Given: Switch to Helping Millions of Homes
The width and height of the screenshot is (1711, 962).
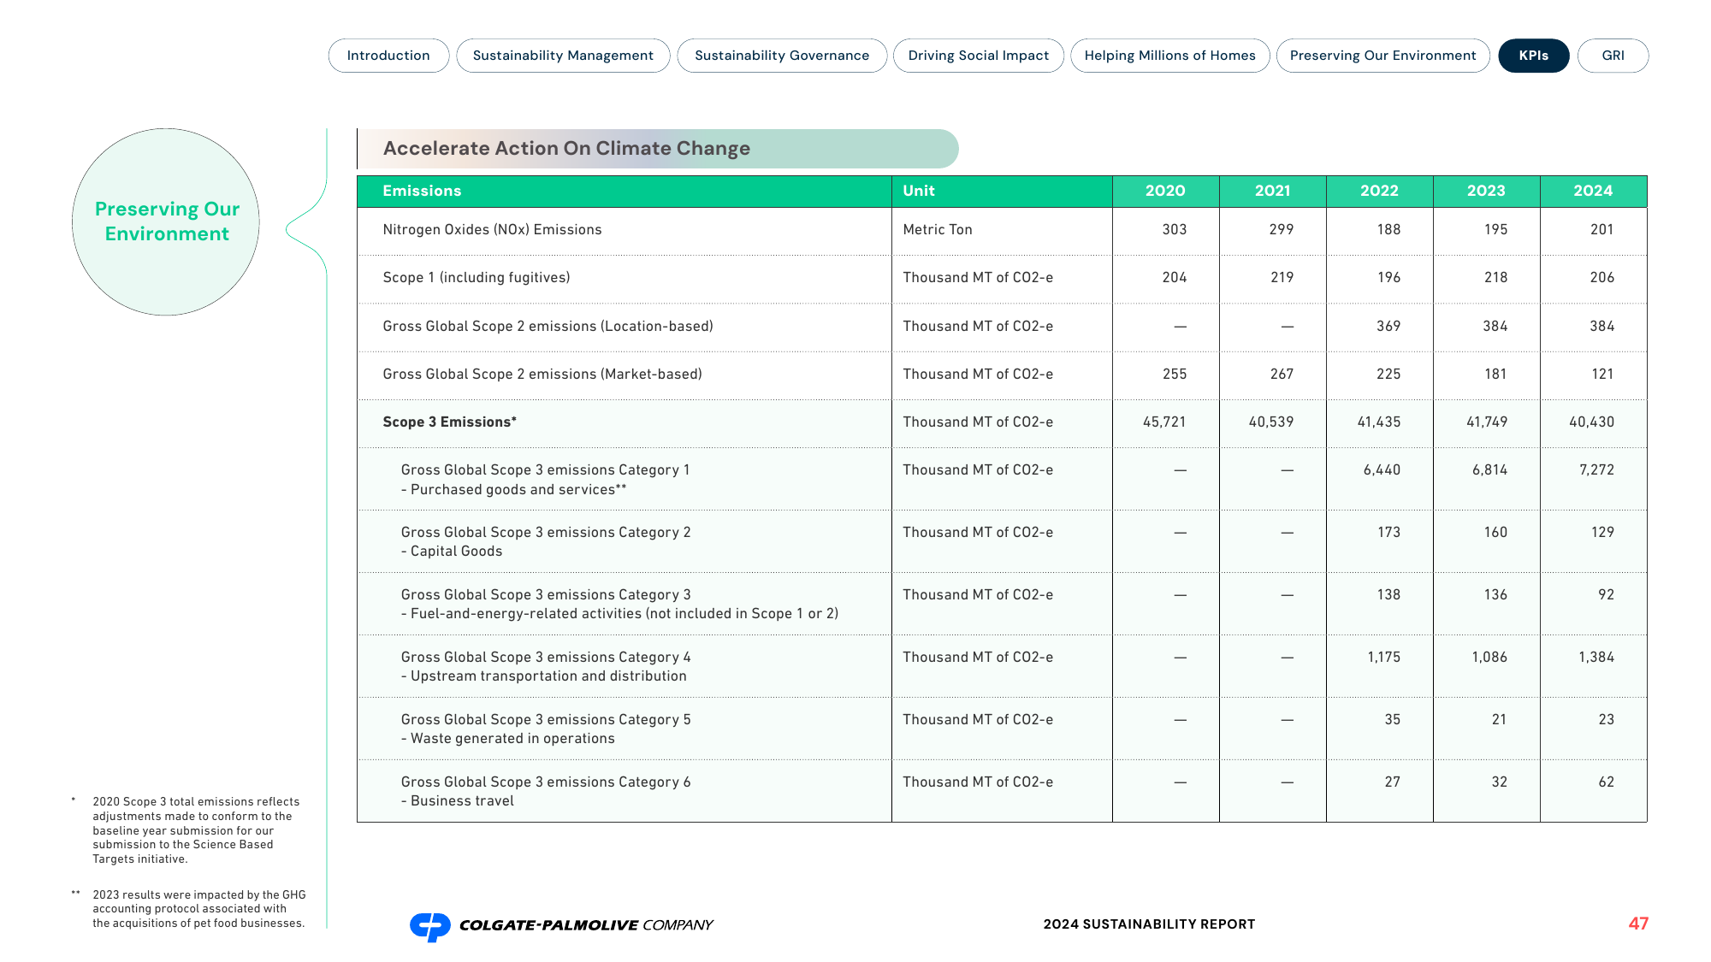Looking at the screenshot, I should (x=1170, y=56).
